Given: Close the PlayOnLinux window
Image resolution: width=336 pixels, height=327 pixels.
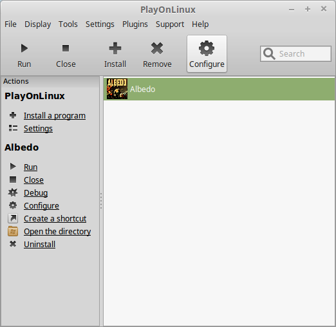Looking at the screenshot, I should pyautogui.click(x=324, y=9).
